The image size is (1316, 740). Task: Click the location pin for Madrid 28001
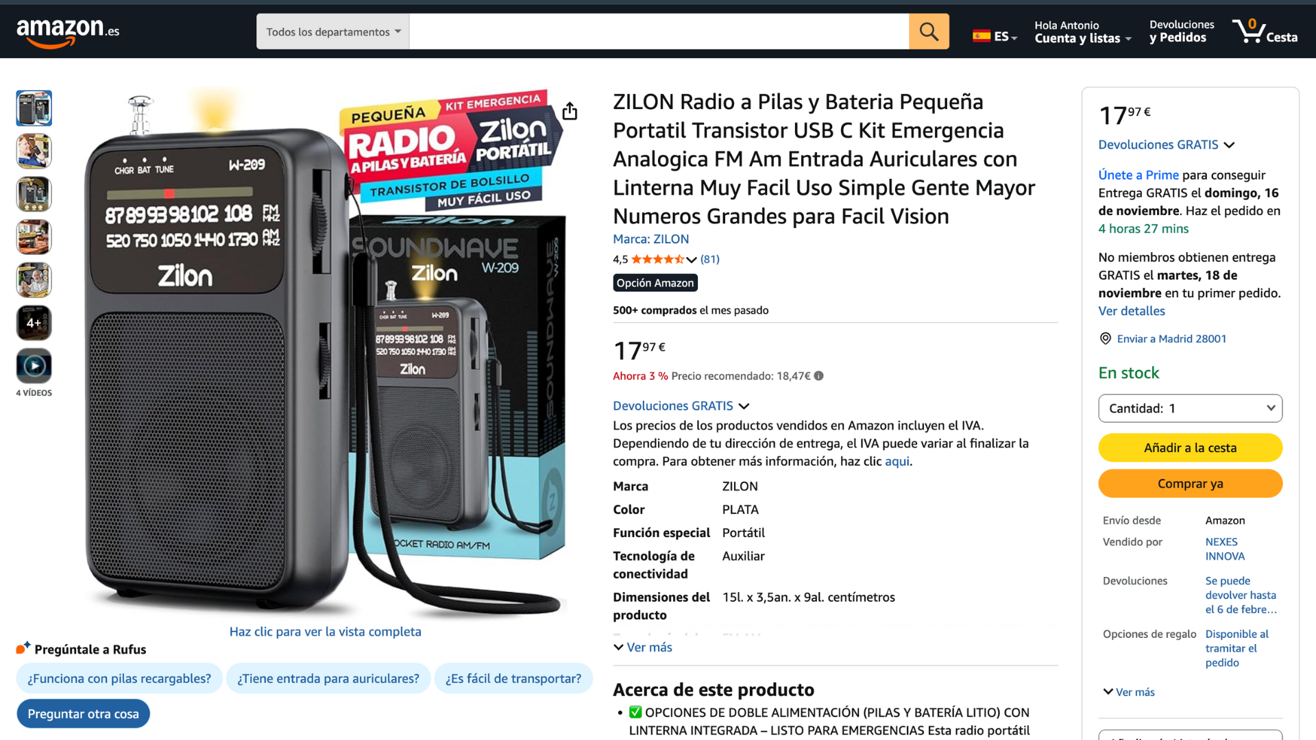coord(1105,338)
